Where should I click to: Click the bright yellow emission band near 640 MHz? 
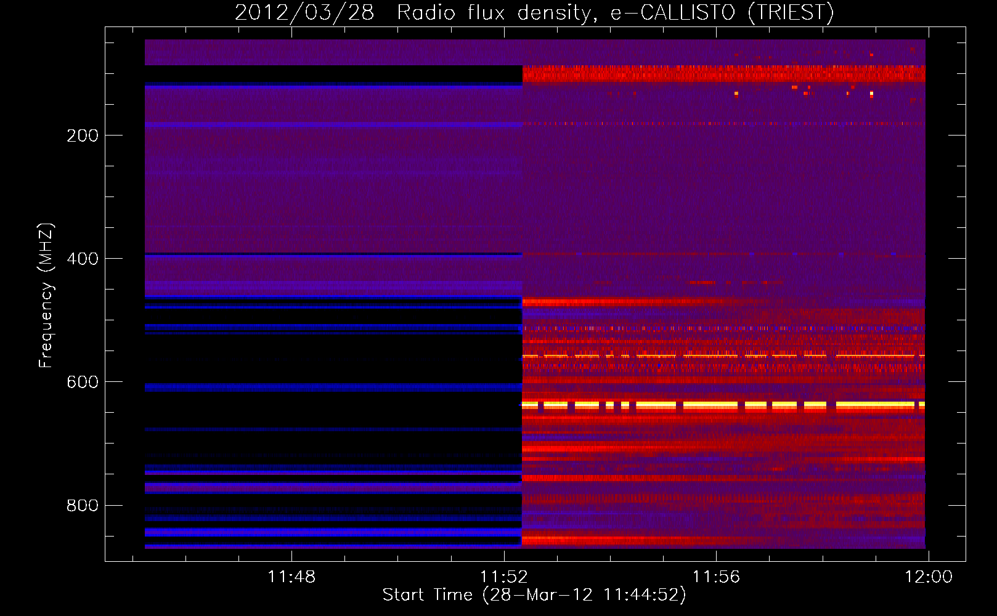723,405
